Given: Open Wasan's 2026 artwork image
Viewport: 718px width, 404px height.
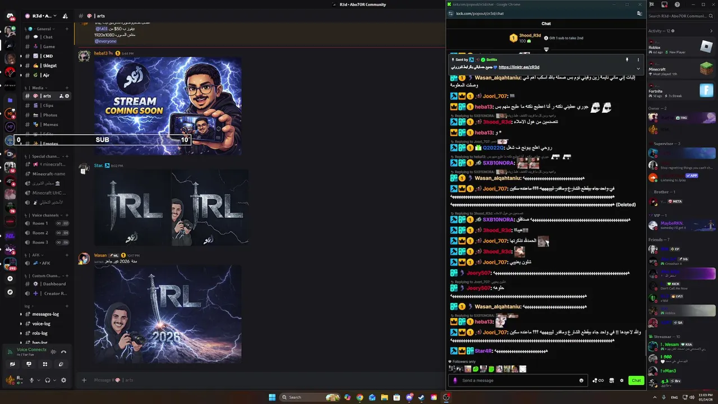Looking at the screenshot, I should click(x=168, y=314).
